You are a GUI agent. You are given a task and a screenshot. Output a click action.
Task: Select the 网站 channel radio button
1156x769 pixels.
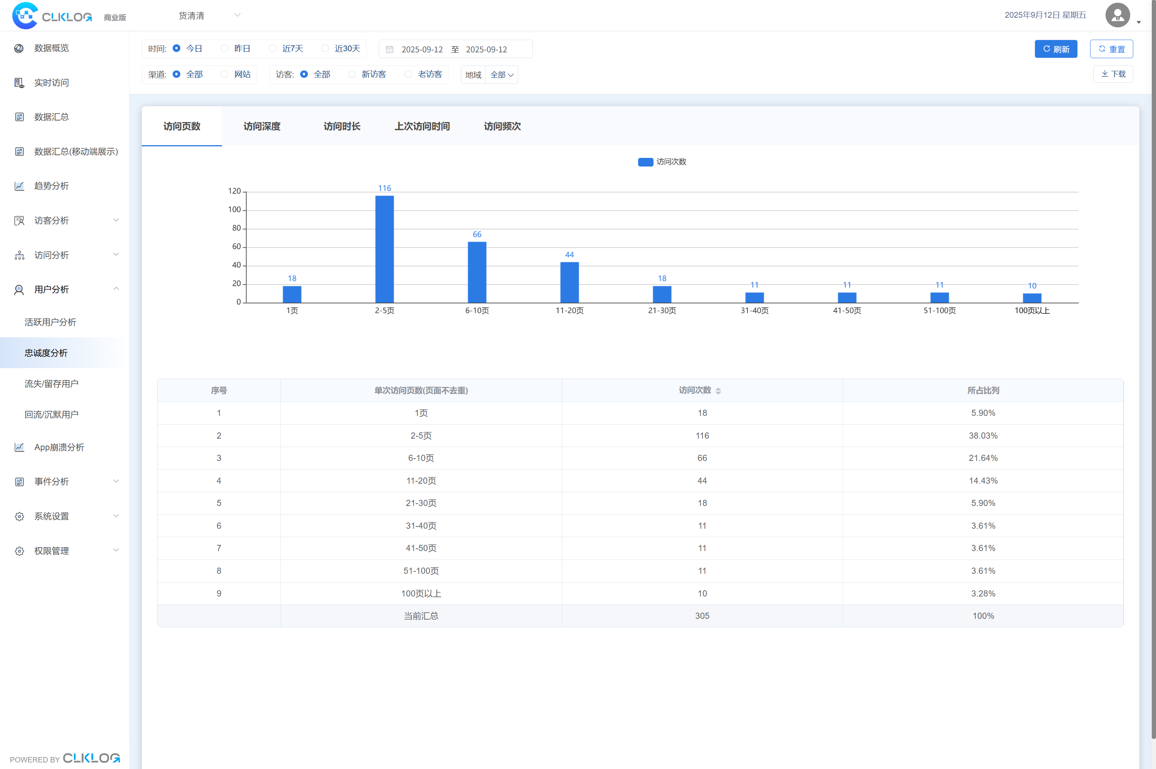[224, 75]
